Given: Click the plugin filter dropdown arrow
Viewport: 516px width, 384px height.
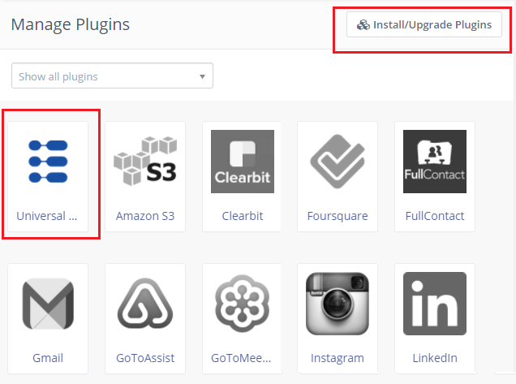Looking at the screenshot, I should pyautogui.click(x=202, y=77).
